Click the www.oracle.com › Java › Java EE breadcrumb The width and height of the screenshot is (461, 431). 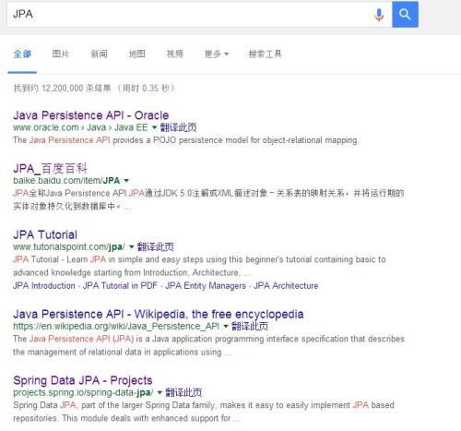[x=80, y=127]
